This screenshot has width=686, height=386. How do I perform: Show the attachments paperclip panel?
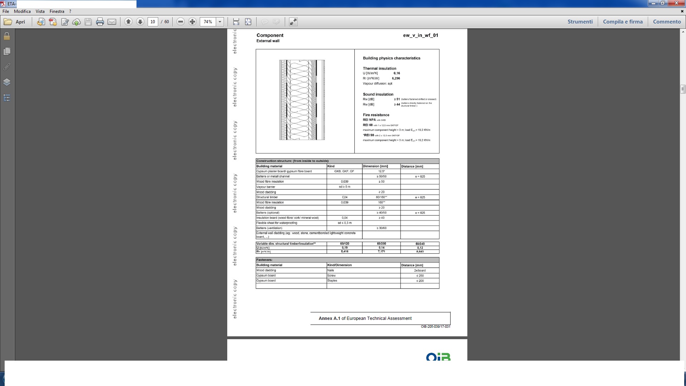pos(7,67)
